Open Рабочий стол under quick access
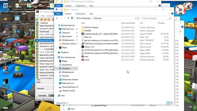The width and height of the screenshot is (197, 111). click(68, 29)
